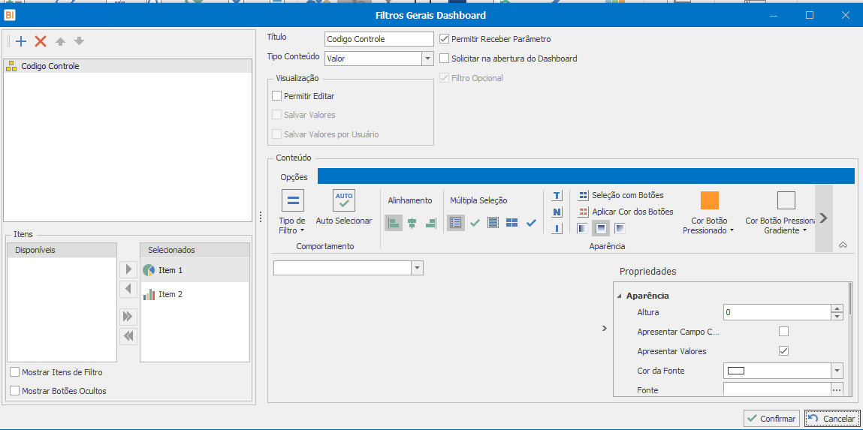Collapse the Aparência property group
This screenshot has height=430, width=863.
tap(619, 296)
